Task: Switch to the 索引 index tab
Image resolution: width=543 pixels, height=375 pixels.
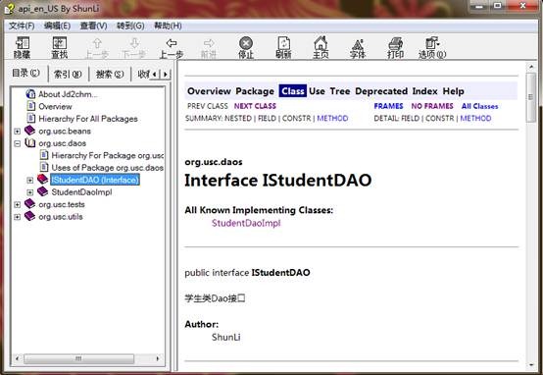Action: tap(68, 74)
